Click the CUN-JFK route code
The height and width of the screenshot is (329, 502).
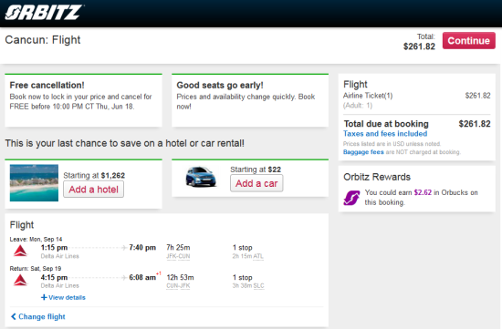178,286
